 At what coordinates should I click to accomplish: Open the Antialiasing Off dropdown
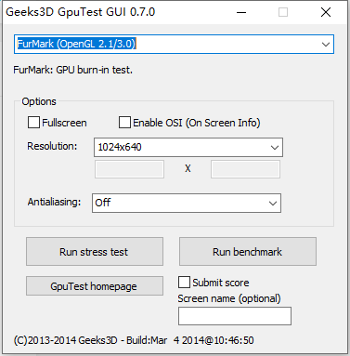(187, 203)
